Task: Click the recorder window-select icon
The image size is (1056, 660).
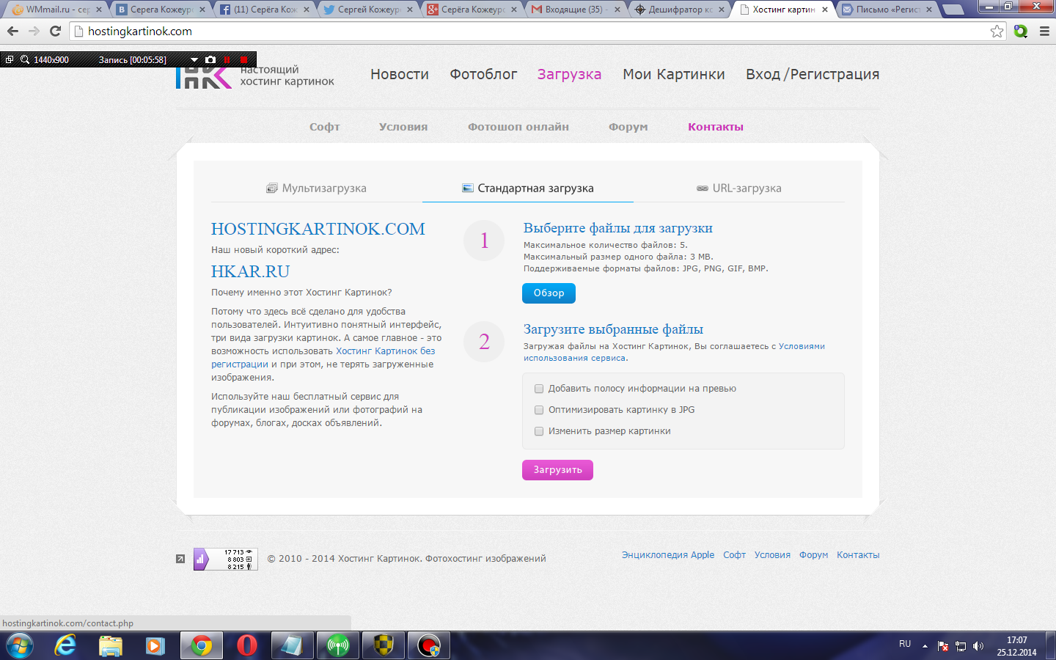Action: (10, 59)
